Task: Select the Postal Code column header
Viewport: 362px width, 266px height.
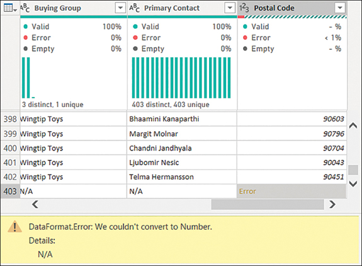Action: pyautogui.click(x=292, y=8)
